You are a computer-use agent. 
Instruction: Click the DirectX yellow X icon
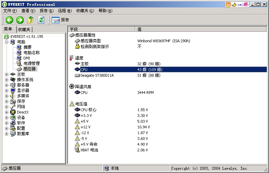click(x=13, y=112)
